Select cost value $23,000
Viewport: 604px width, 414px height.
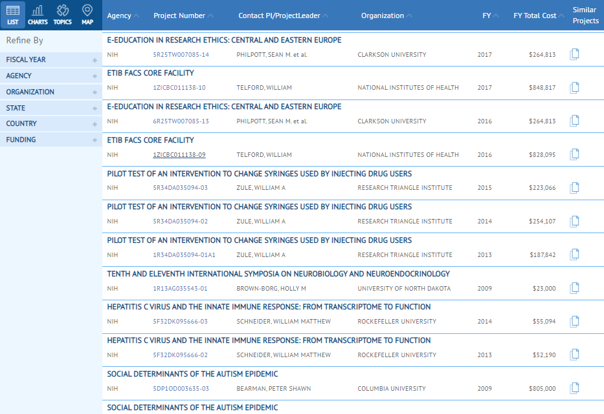pyautogui.click(x=544, y=288)
